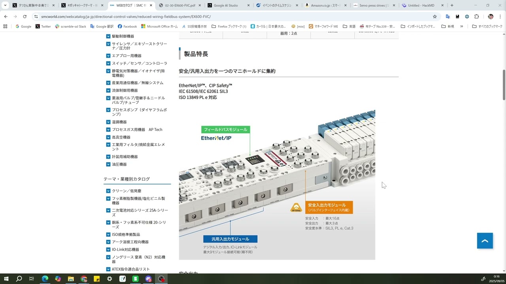The image size is (506, 284).
Task: Open the すべてのブックマーク folder
Action: pos(487,26)
